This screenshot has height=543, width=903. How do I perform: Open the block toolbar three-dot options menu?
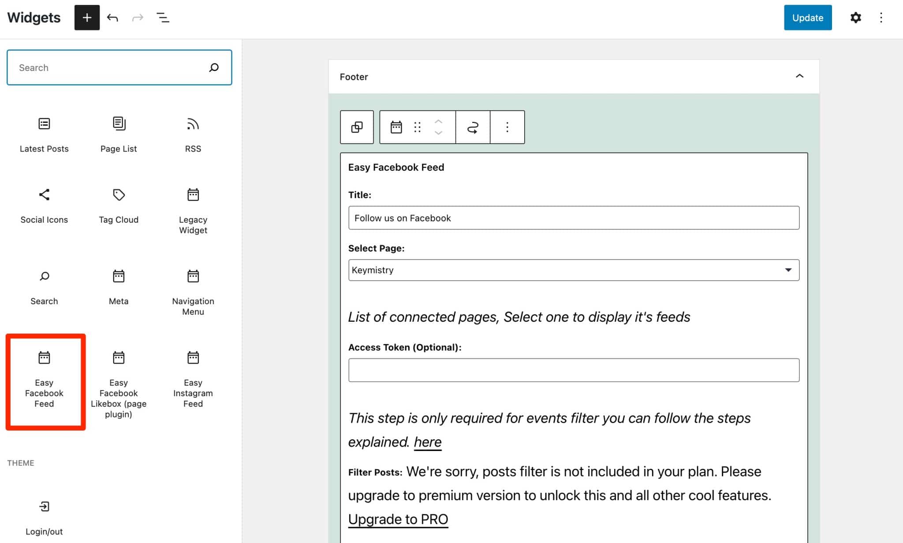(507, 127)
